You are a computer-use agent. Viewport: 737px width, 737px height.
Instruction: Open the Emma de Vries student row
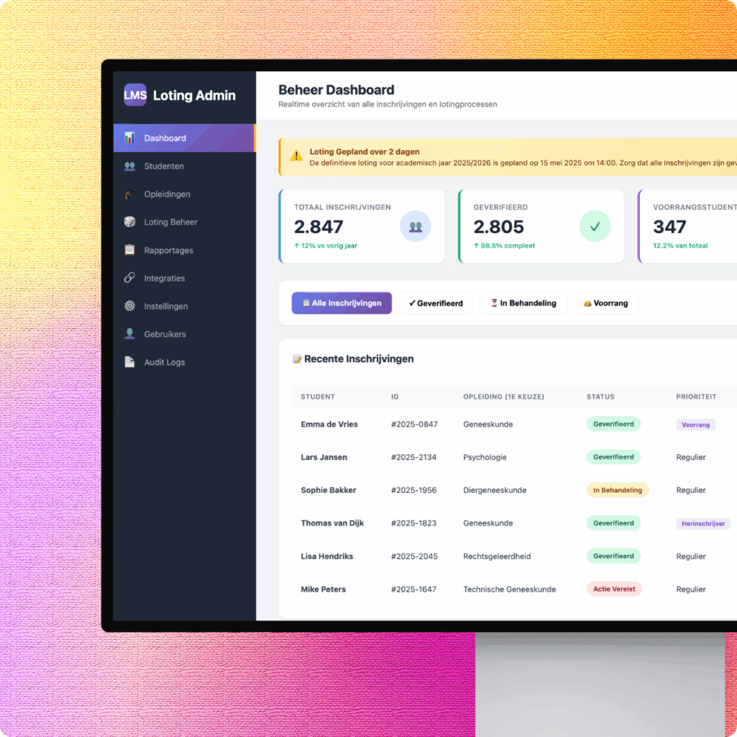point(329,425)
